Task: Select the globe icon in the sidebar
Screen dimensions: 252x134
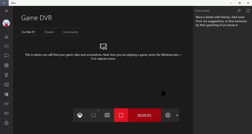Action: [x=6, y=65]
